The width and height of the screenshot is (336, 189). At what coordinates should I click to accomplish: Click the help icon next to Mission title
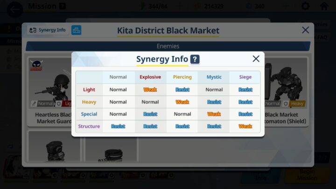62,7
